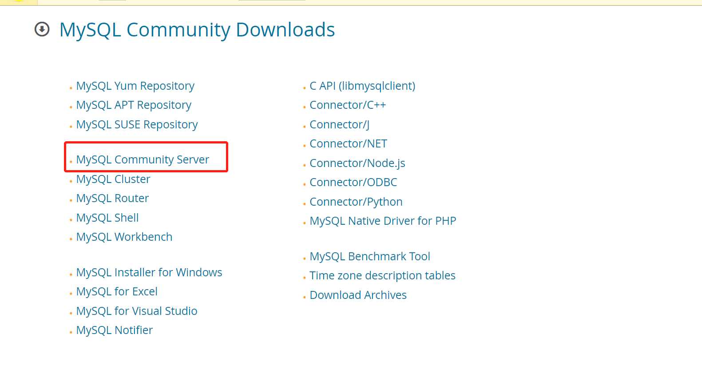Open MySQL Yum Repository link
This screenshot has height=370, width=702.
[135, 86]
